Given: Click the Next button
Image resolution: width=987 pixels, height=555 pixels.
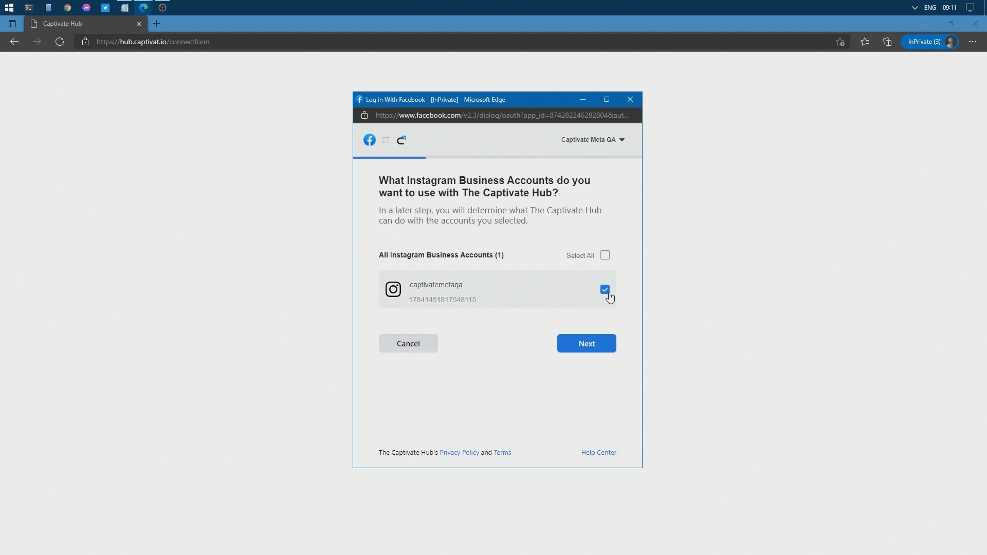Looking at the screenshot, I should [587, 344].
